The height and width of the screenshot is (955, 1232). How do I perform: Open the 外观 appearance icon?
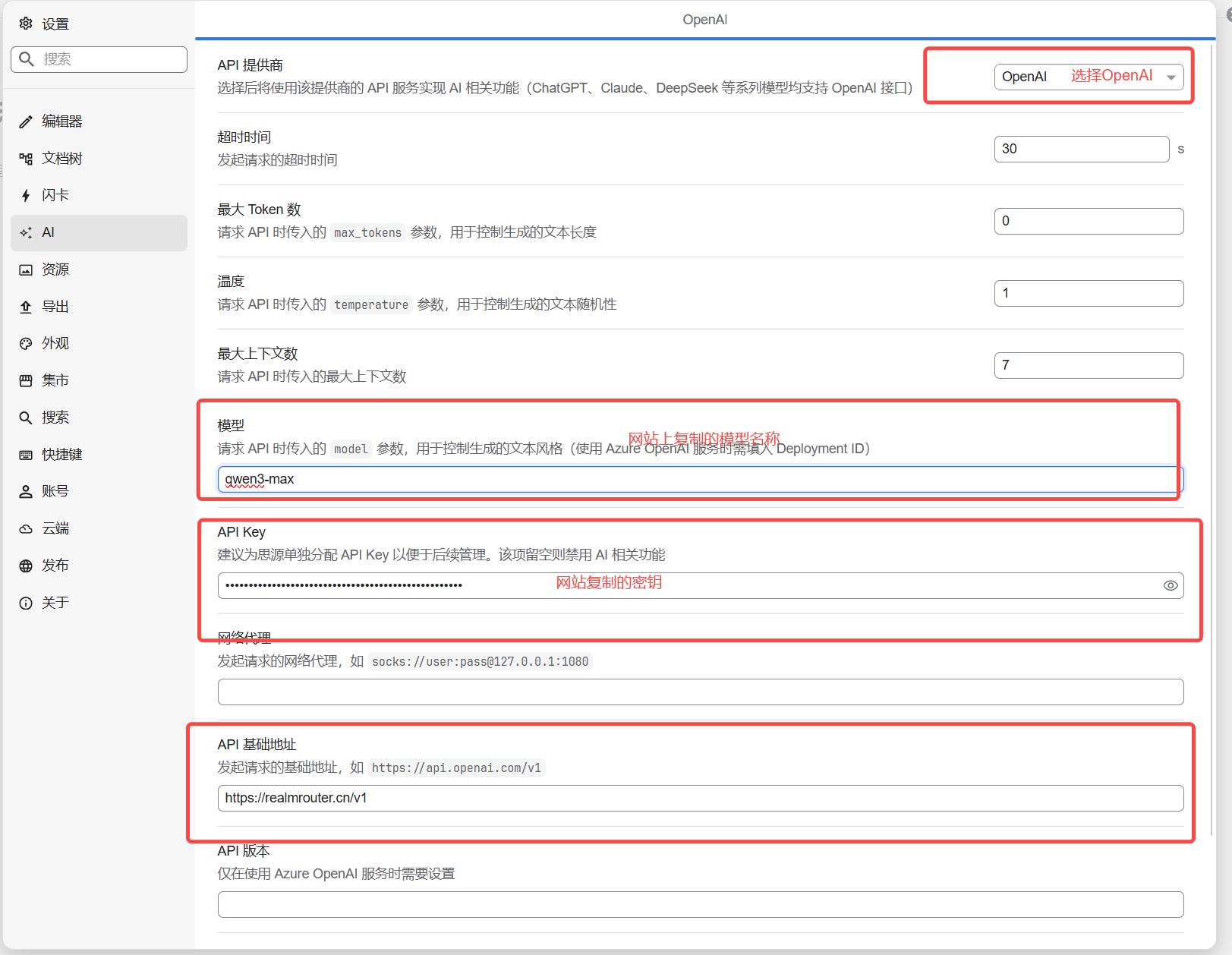(x=25, y=342)
